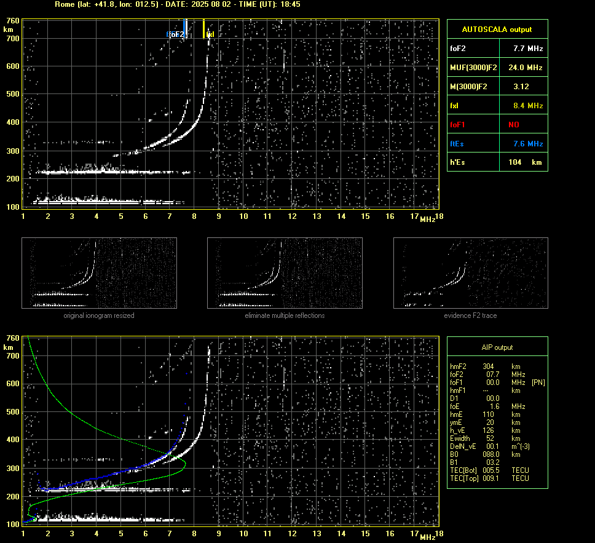Open the evidence F2 trace thumbnail
The height and width of the screenshot is (543, 595).
point(471,273)
